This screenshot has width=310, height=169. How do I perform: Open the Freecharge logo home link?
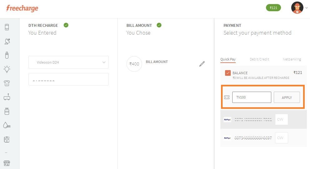[22, 8]
